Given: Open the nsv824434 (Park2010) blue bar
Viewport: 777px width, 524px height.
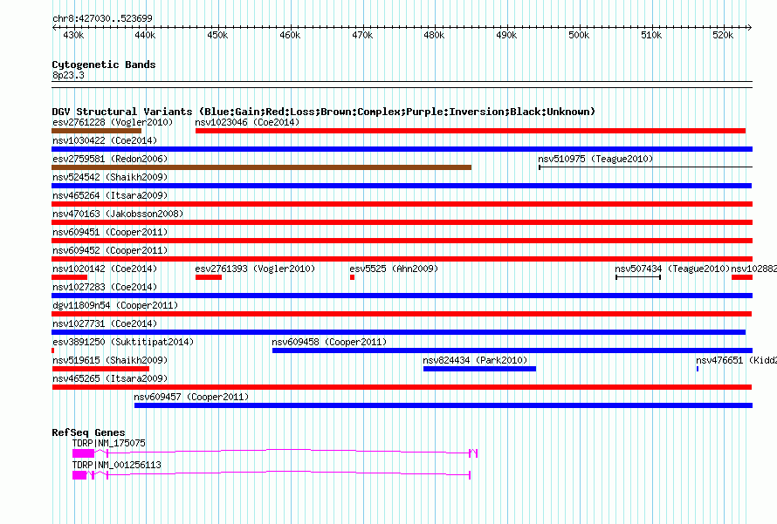Looking at the screenshot, I should pyautogui.click(x=479, y=369).
